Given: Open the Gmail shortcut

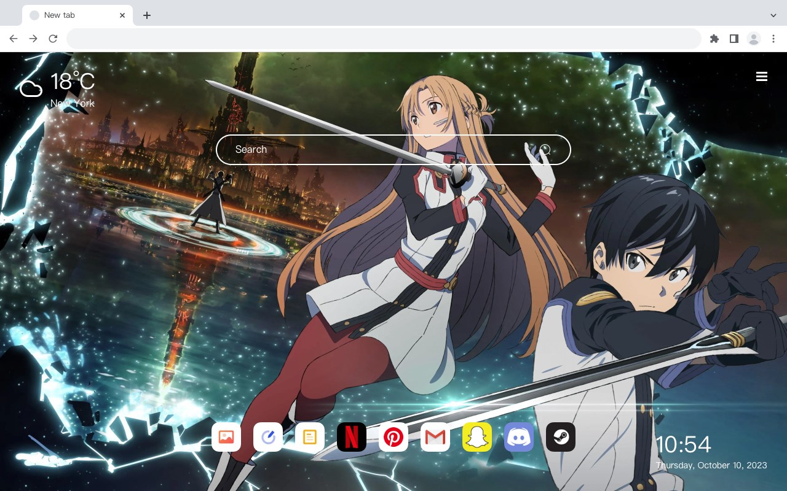Looking at the screenshot, I should click(435, 437).
